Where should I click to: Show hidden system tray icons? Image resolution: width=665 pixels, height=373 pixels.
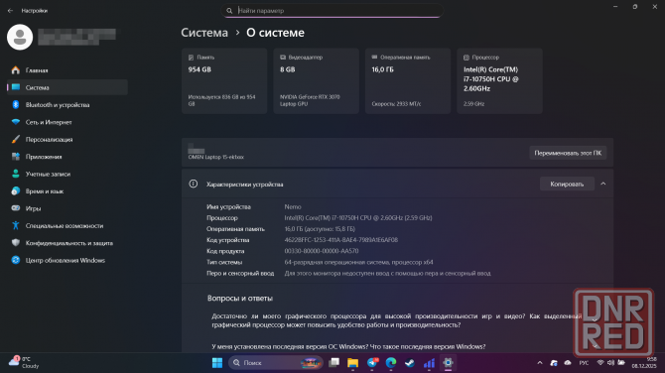point(540,363)
